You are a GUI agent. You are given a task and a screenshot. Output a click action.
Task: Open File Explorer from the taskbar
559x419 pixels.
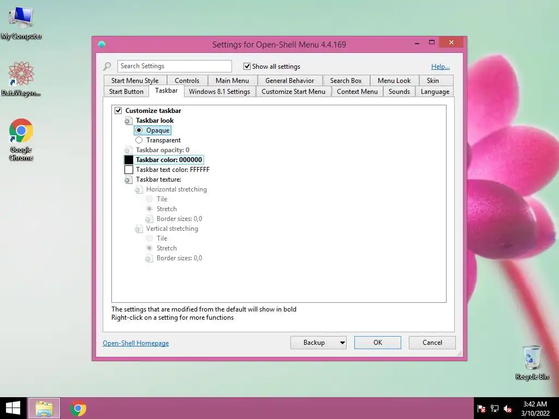click(x=44, y=408)
